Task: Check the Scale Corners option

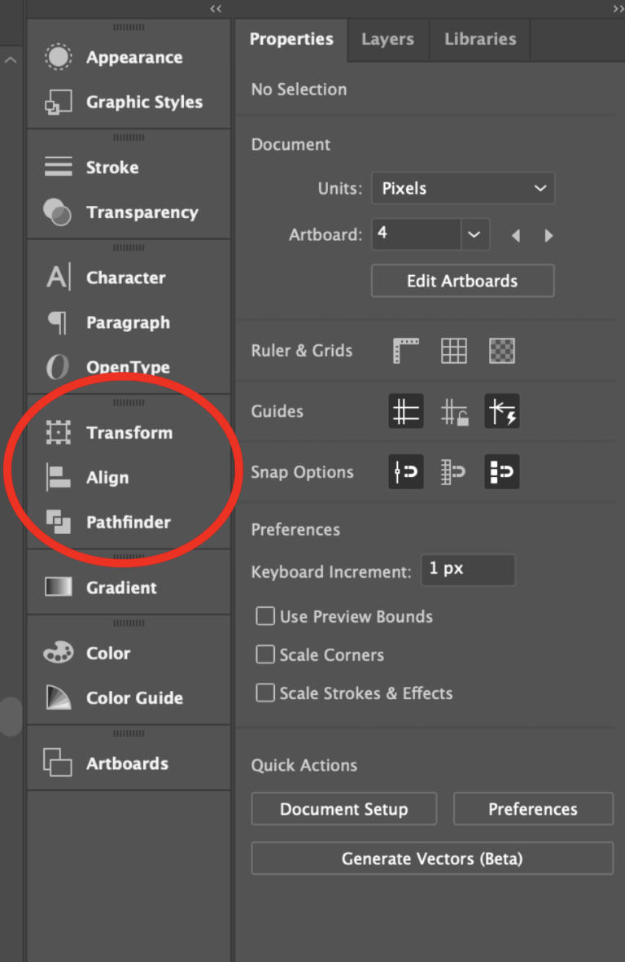Action: click(x=264, y=654)
